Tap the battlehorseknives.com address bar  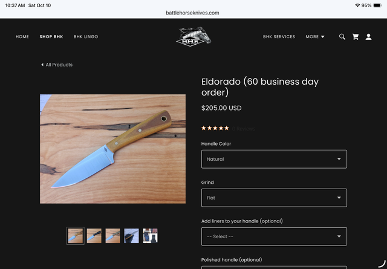point(192,13)
